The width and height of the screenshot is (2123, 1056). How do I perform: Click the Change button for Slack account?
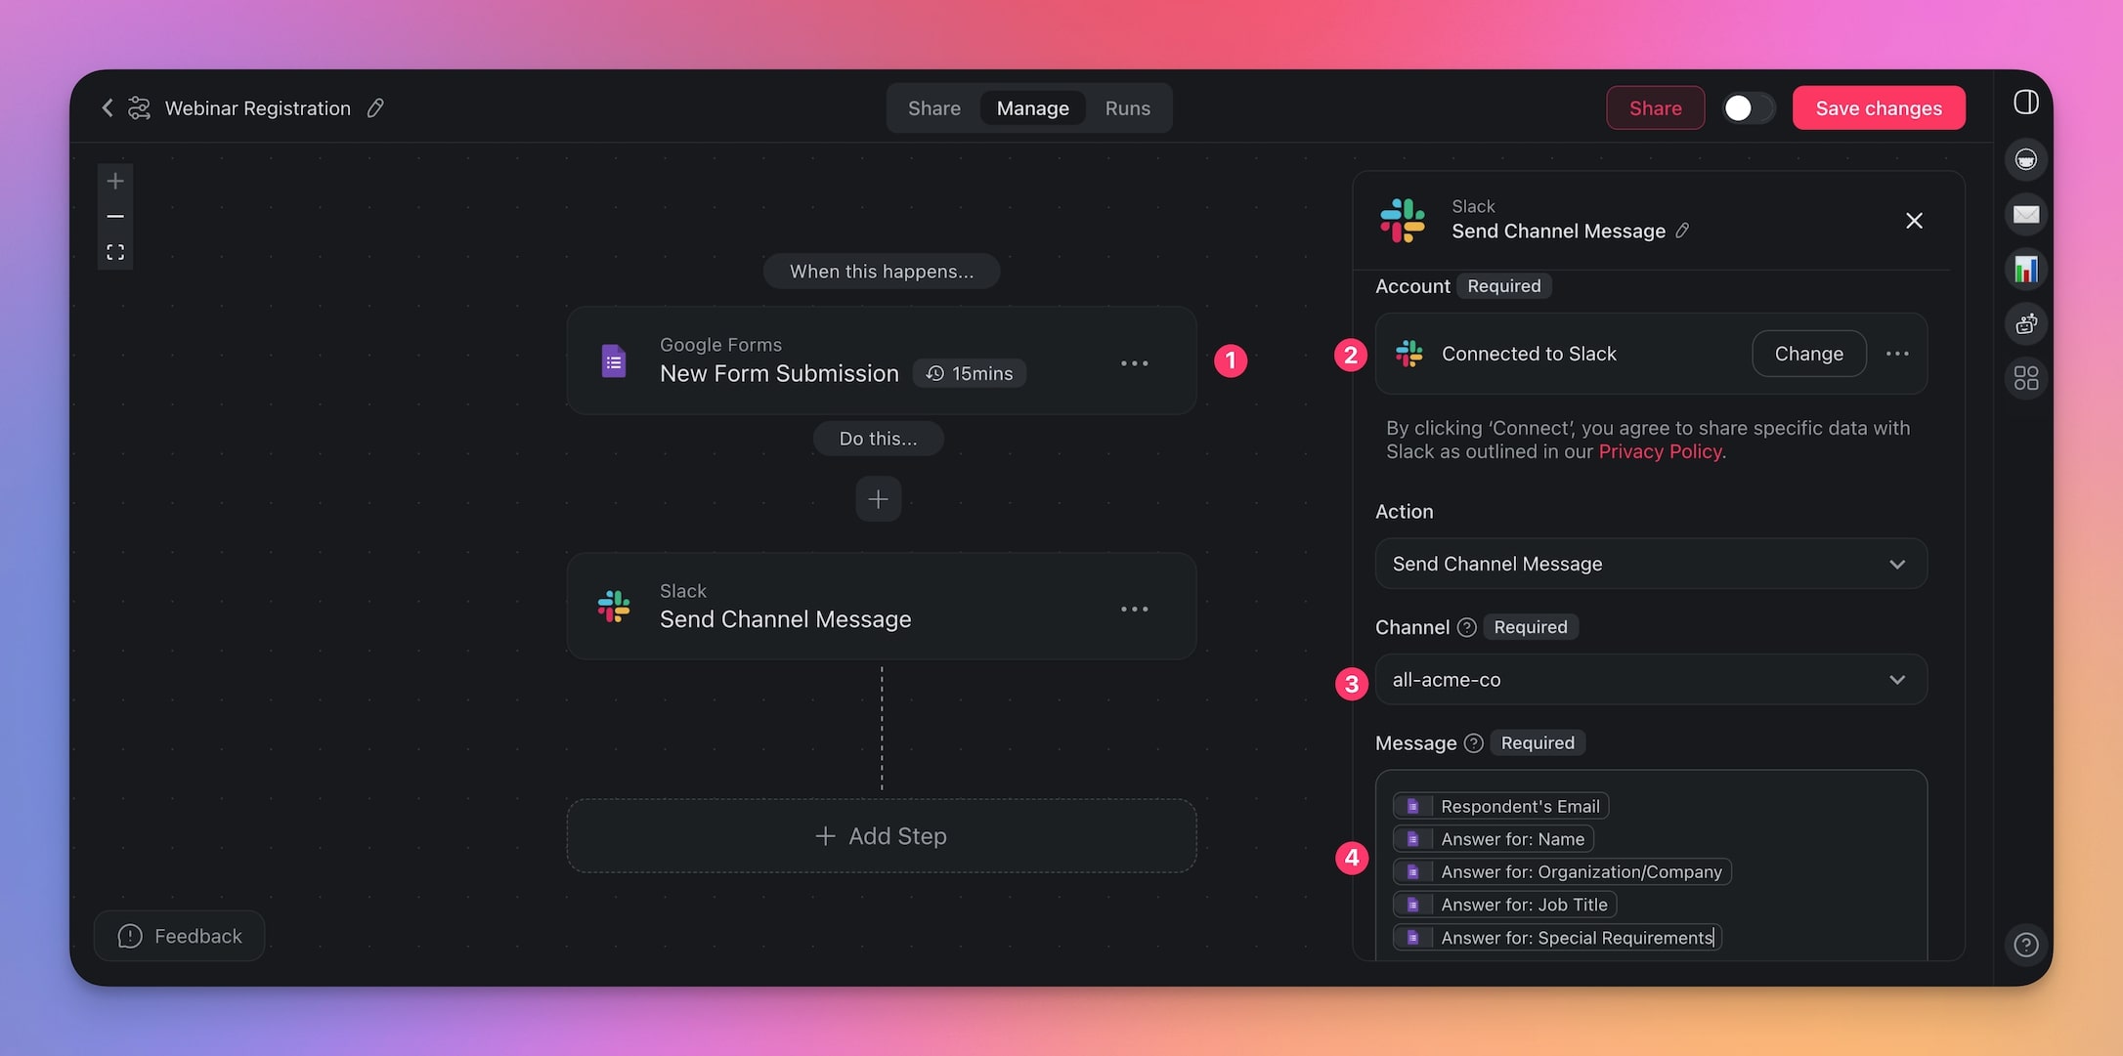coord(1809,352)
